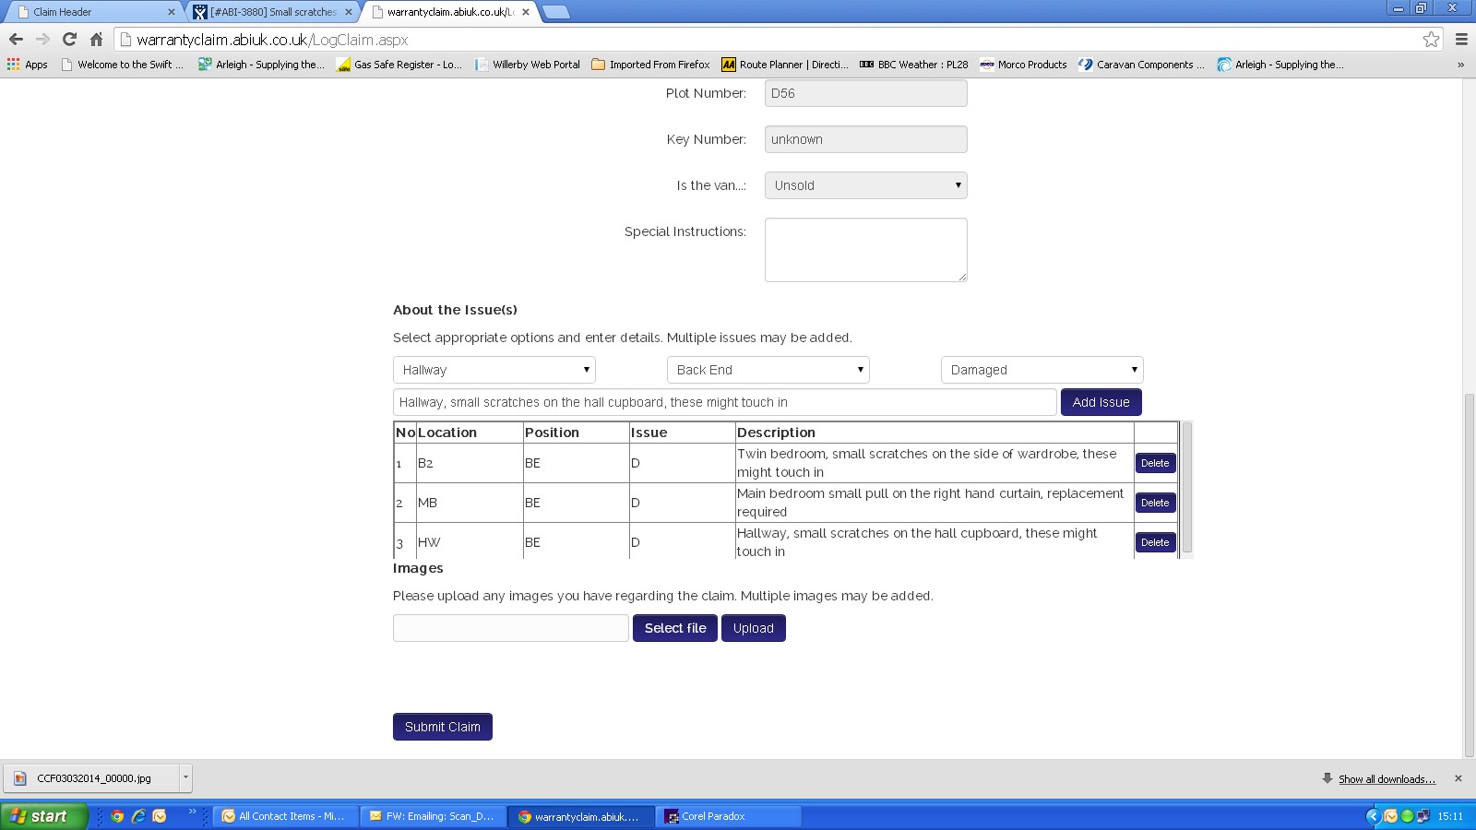Expand the Back End position dropdown
The height and width of the screenshot is (830, 1476).
(x=768, y=370)
